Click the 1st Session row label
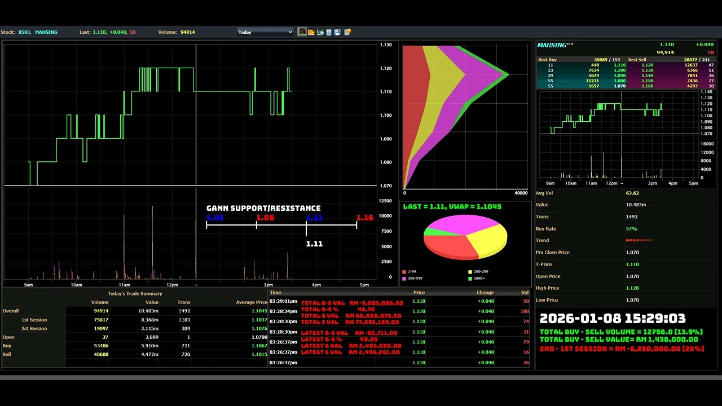Screen dimensions: 722x406 point(34,320)
